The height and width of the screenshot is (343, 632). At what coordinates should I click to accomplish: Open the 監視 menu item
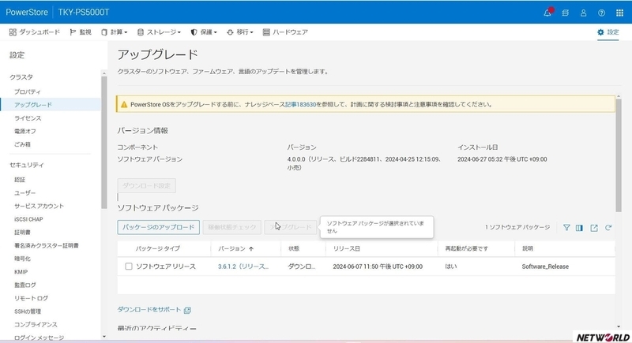pos(81,32)
